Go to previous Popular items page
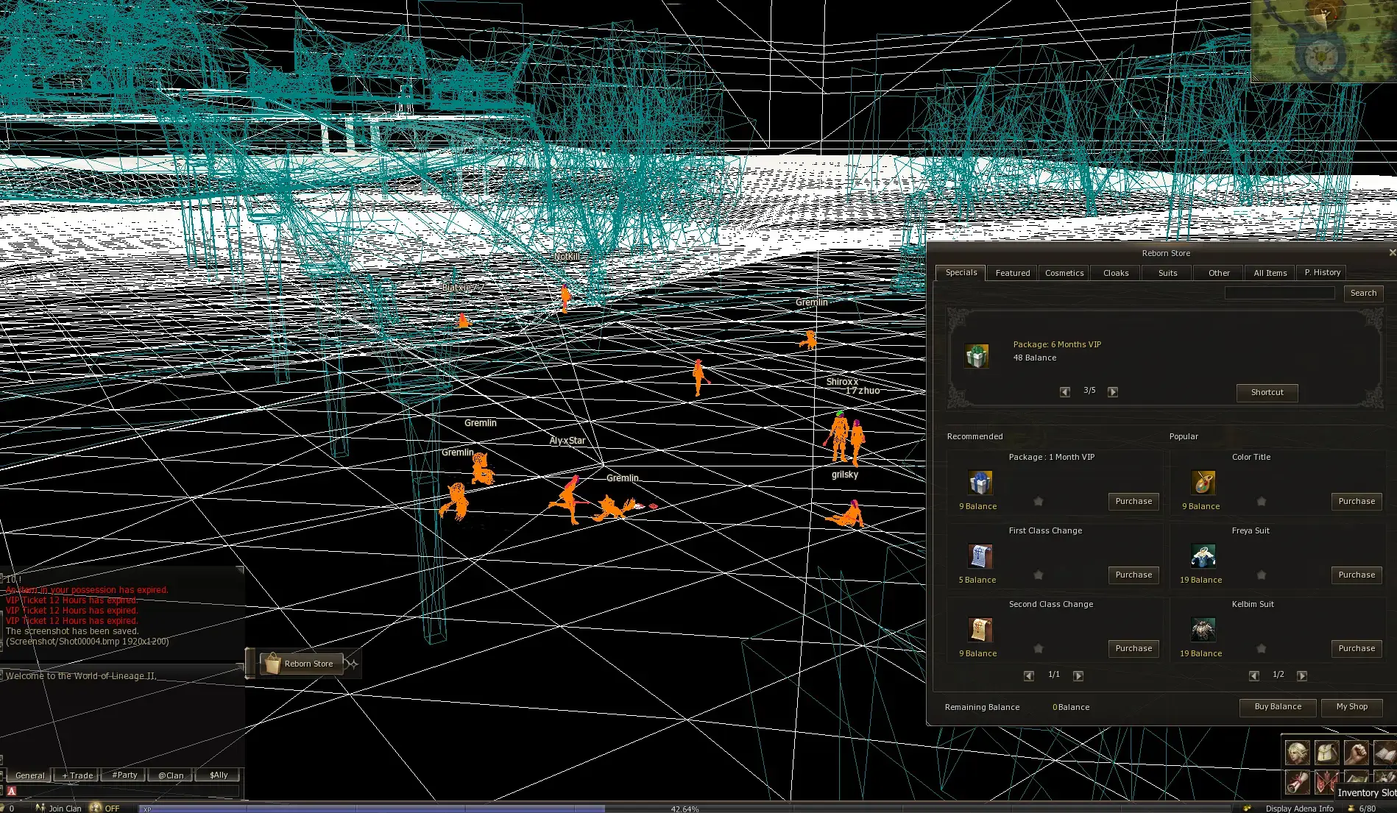1397x813 pixels. 1254,675
